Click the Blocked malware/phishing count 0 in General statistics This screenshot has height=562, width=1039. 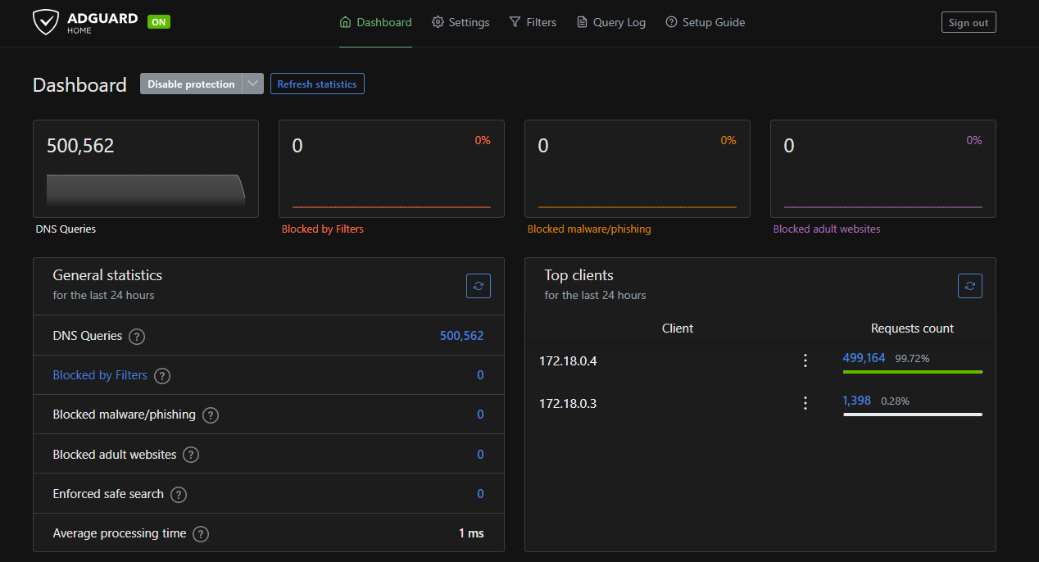(x=480, y=415)
